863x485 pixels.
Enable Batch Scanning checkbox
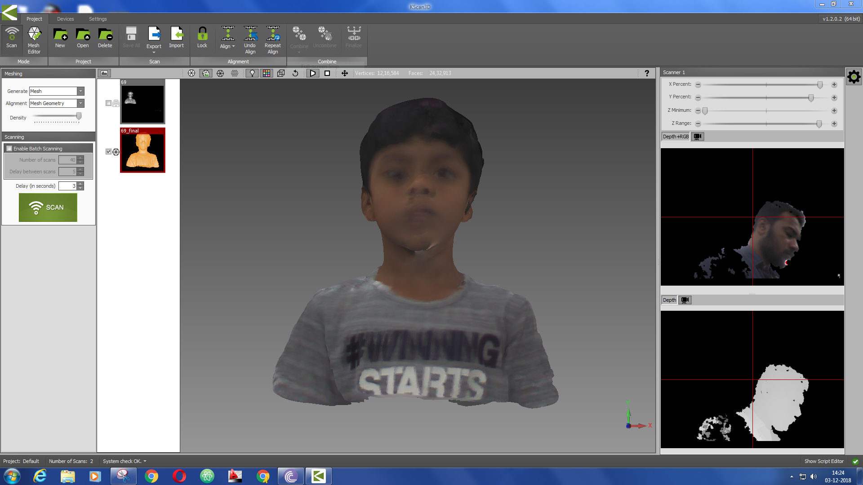9,149
